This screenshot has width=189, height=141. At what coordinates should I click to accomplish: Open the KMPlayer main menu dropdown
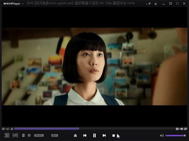14,4
